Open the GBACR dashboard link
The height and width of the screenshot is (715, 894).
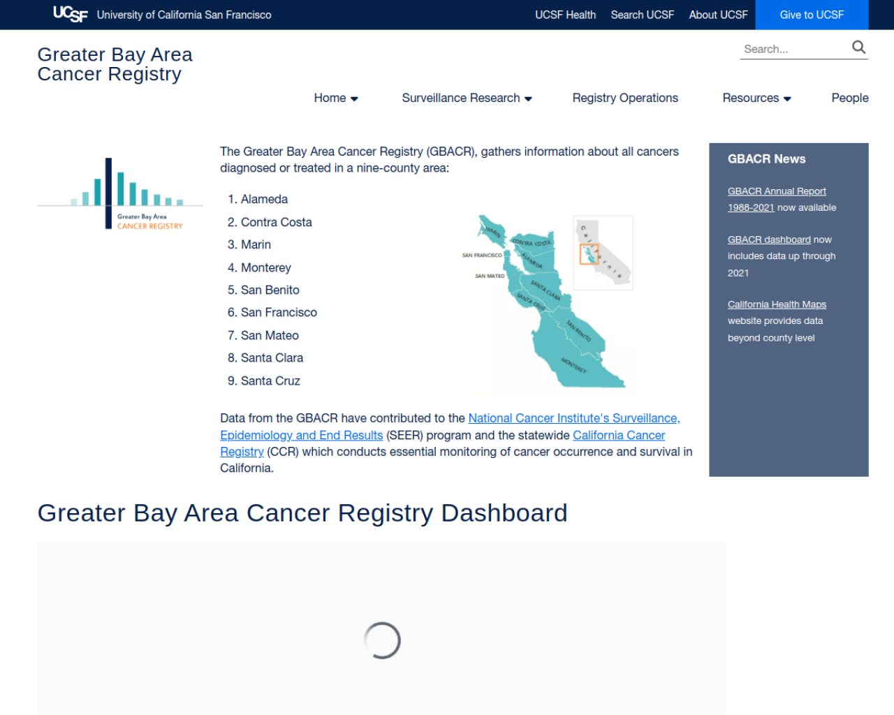769,239
